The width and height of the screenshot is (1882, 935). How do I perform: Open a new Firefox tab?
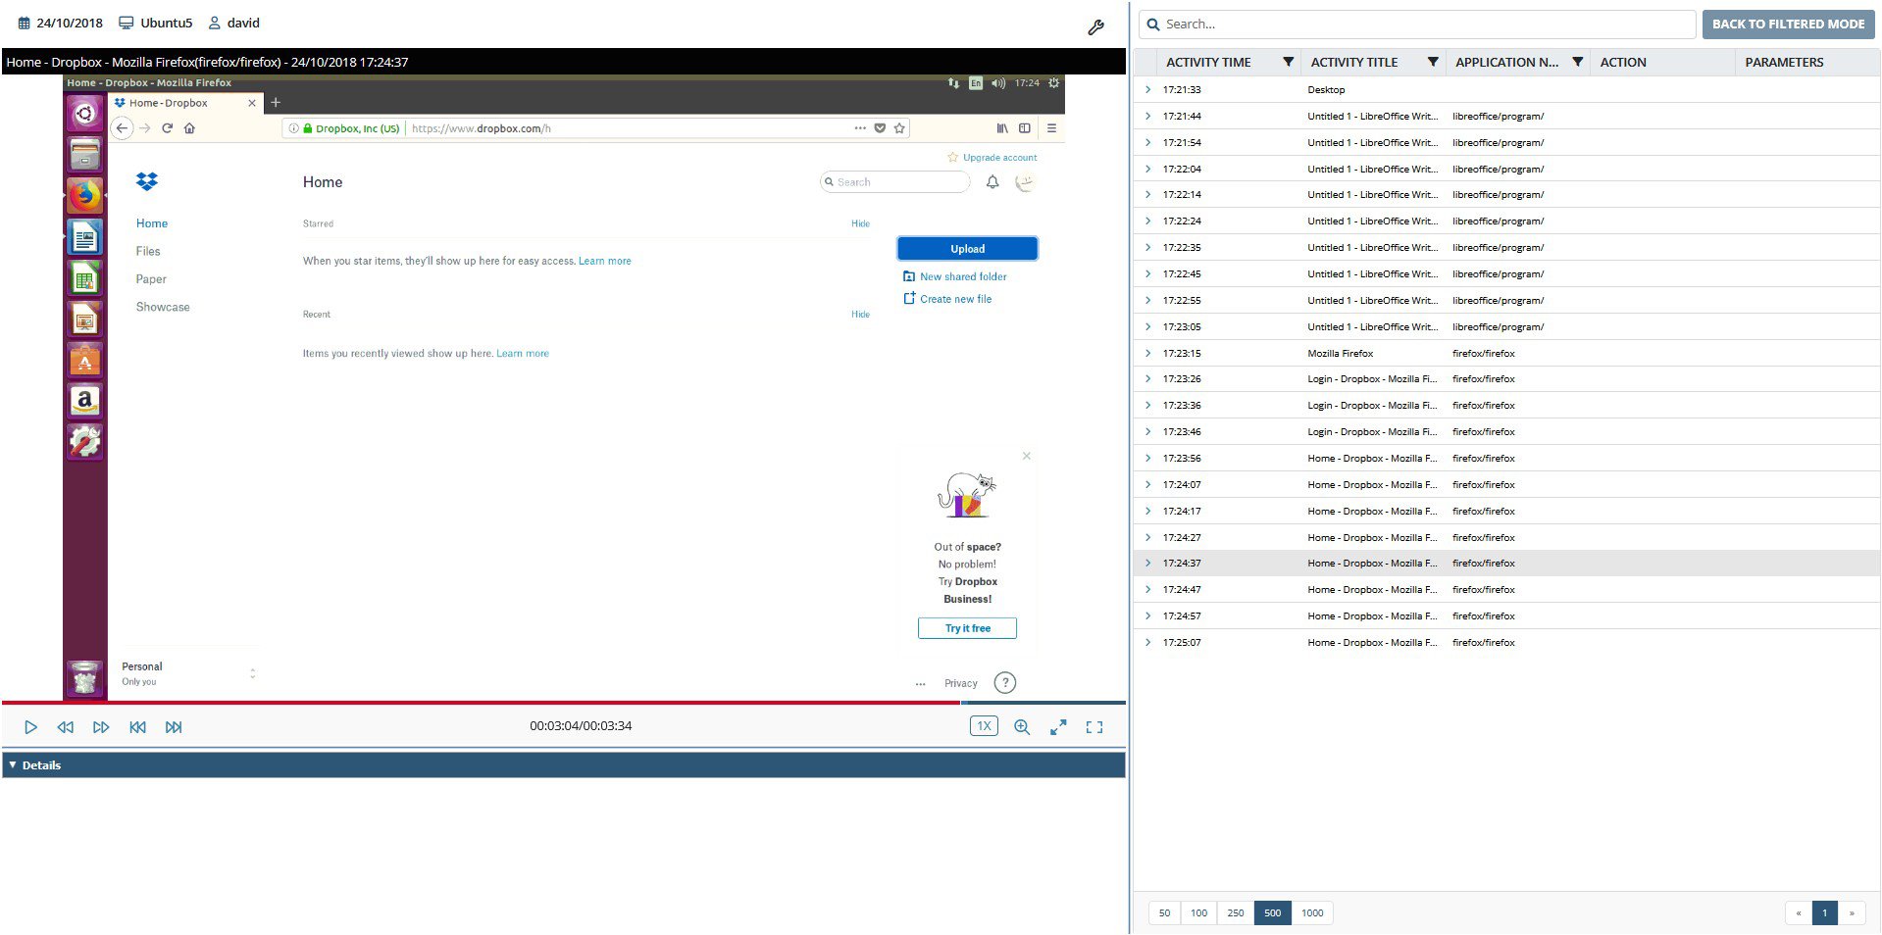coord(276,102)
